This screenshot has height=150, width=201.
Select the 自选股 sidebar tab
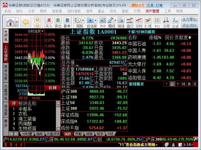point(6,110)
